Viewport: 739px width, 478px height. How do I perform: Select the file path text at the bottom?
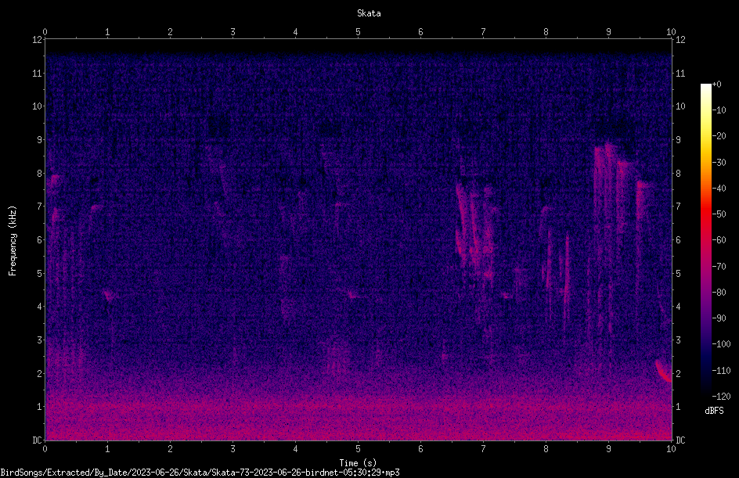click(200, 473)
